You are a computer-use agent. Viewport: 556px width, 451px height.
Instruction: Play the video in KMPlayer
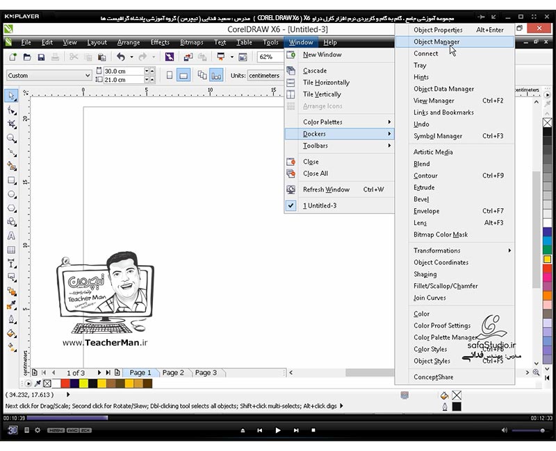[278, 430]
